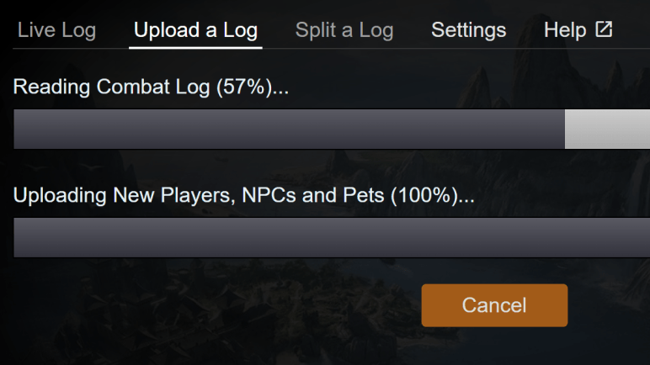This screenshot has width=650, height=365.
Task: Go to the Settings tab
Action: pos(468,31)
